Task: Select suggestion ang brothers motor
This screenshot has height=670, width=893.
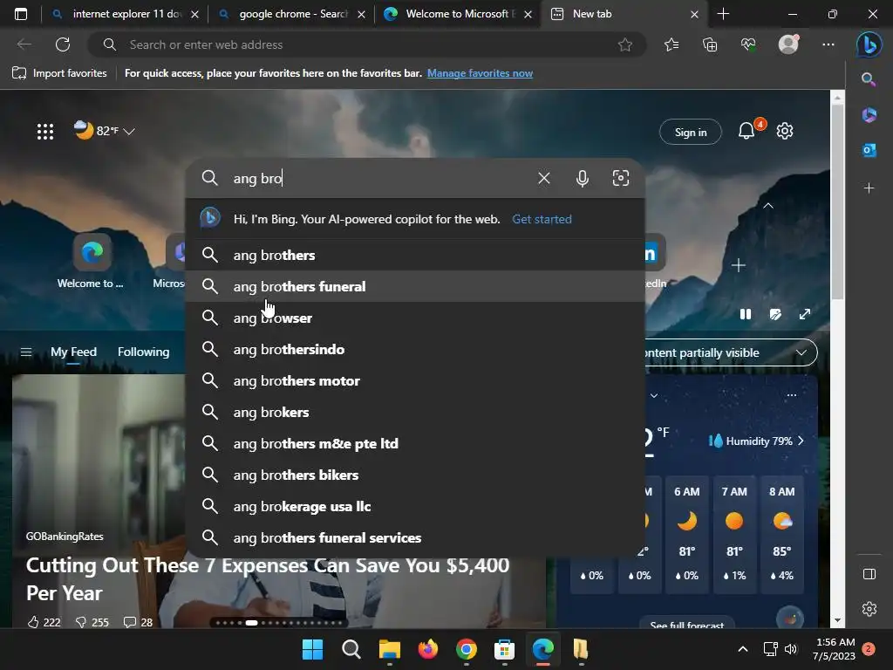Action: (415, 380)
